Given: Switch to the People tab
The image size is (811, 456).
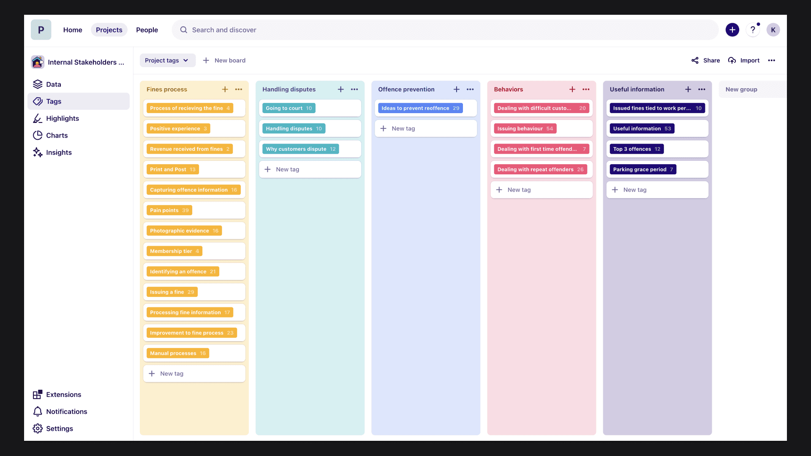Looking at the screenshot, I should (x=147, y=30).
